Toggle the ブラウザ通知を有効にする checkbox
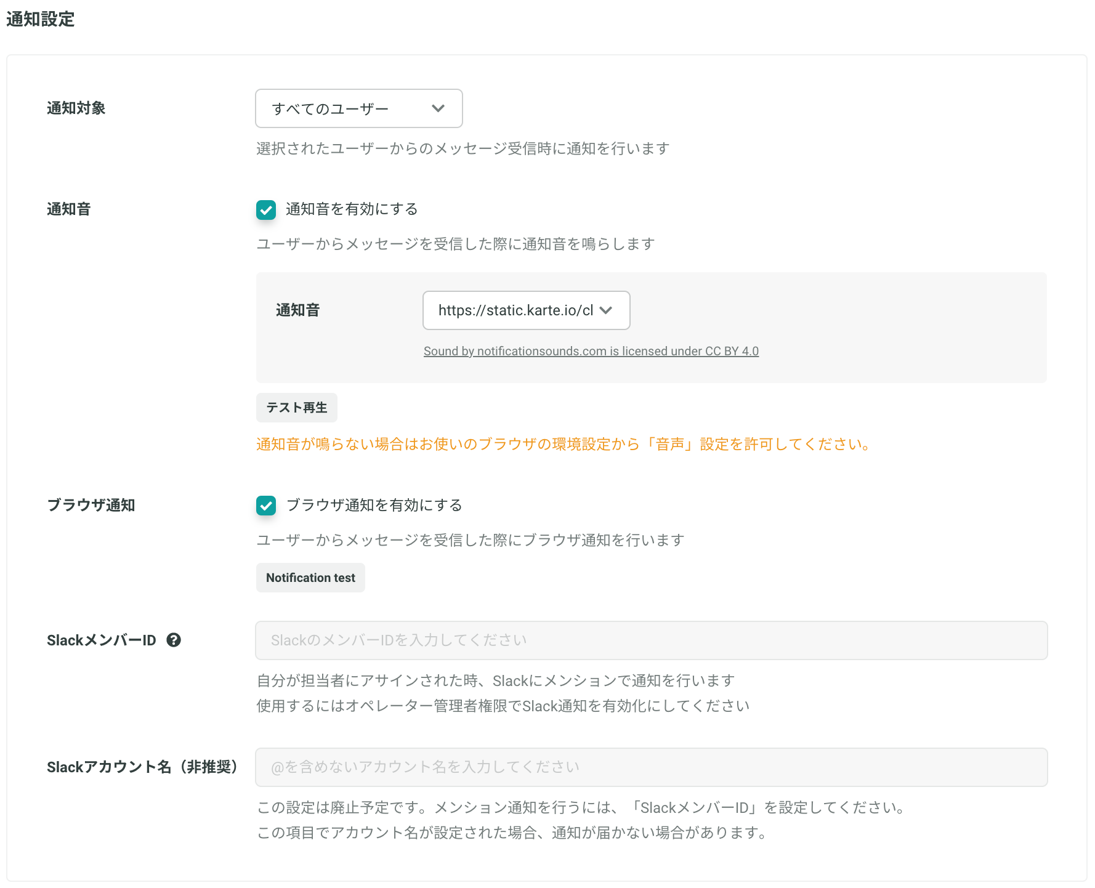This screenshot has width=1095, height=888. pos(266,506)
